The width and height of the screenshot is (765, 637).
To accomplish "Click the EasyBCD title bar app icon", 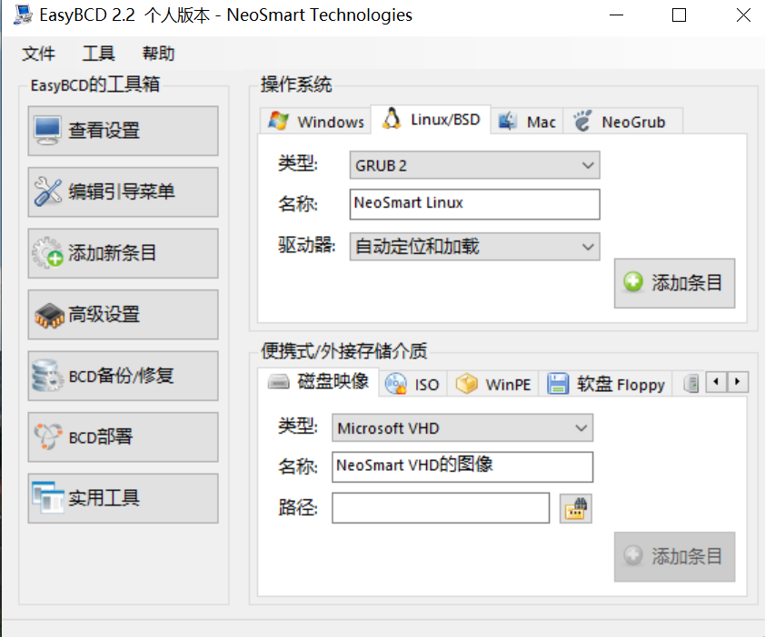I will tap(23, 15).
